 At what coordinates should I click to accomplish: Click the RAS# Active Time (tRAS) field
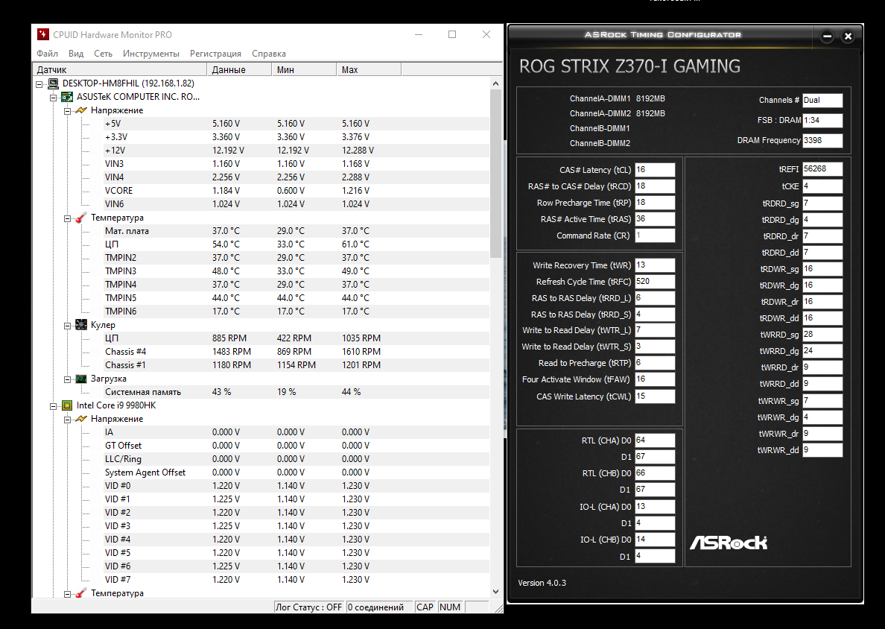[655, 219]
